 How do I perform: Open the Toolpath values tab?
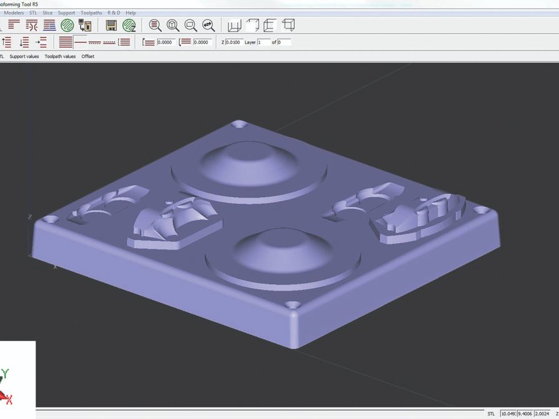[59, 56]
